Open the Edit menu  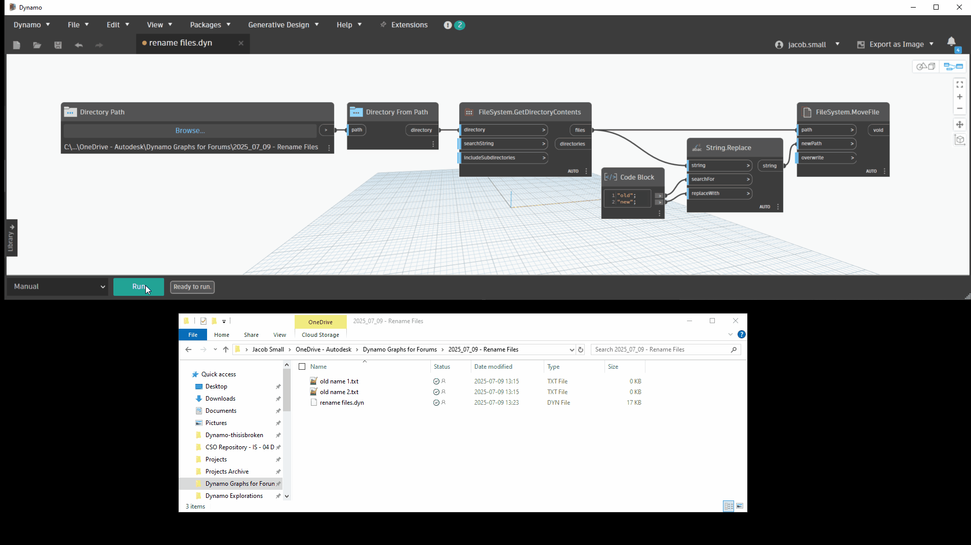coord(118,25)
